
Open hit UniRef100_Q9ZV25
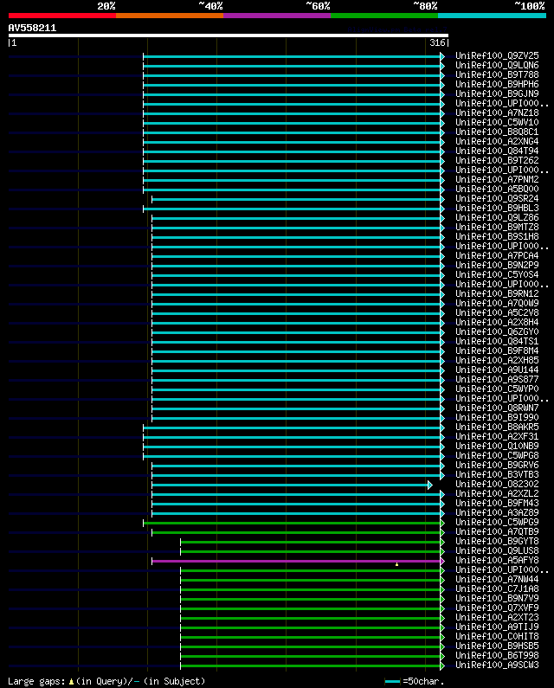(497, 55)
